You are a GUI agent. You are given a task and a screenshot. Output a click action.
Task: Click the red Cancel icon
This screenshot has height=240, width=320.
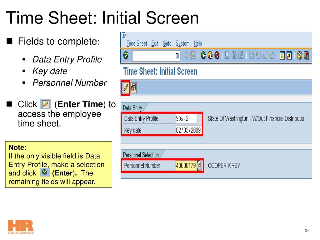(217, 56)
